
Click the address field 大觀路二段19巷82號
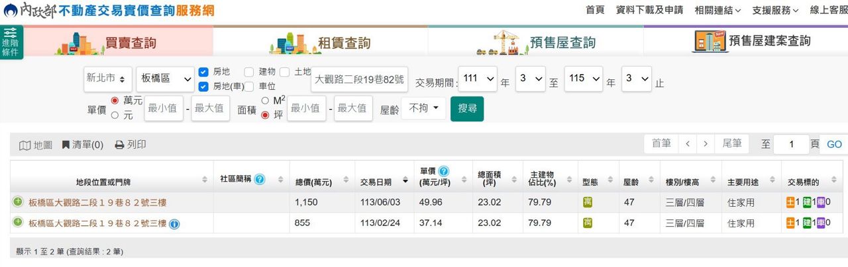point(359,79)
